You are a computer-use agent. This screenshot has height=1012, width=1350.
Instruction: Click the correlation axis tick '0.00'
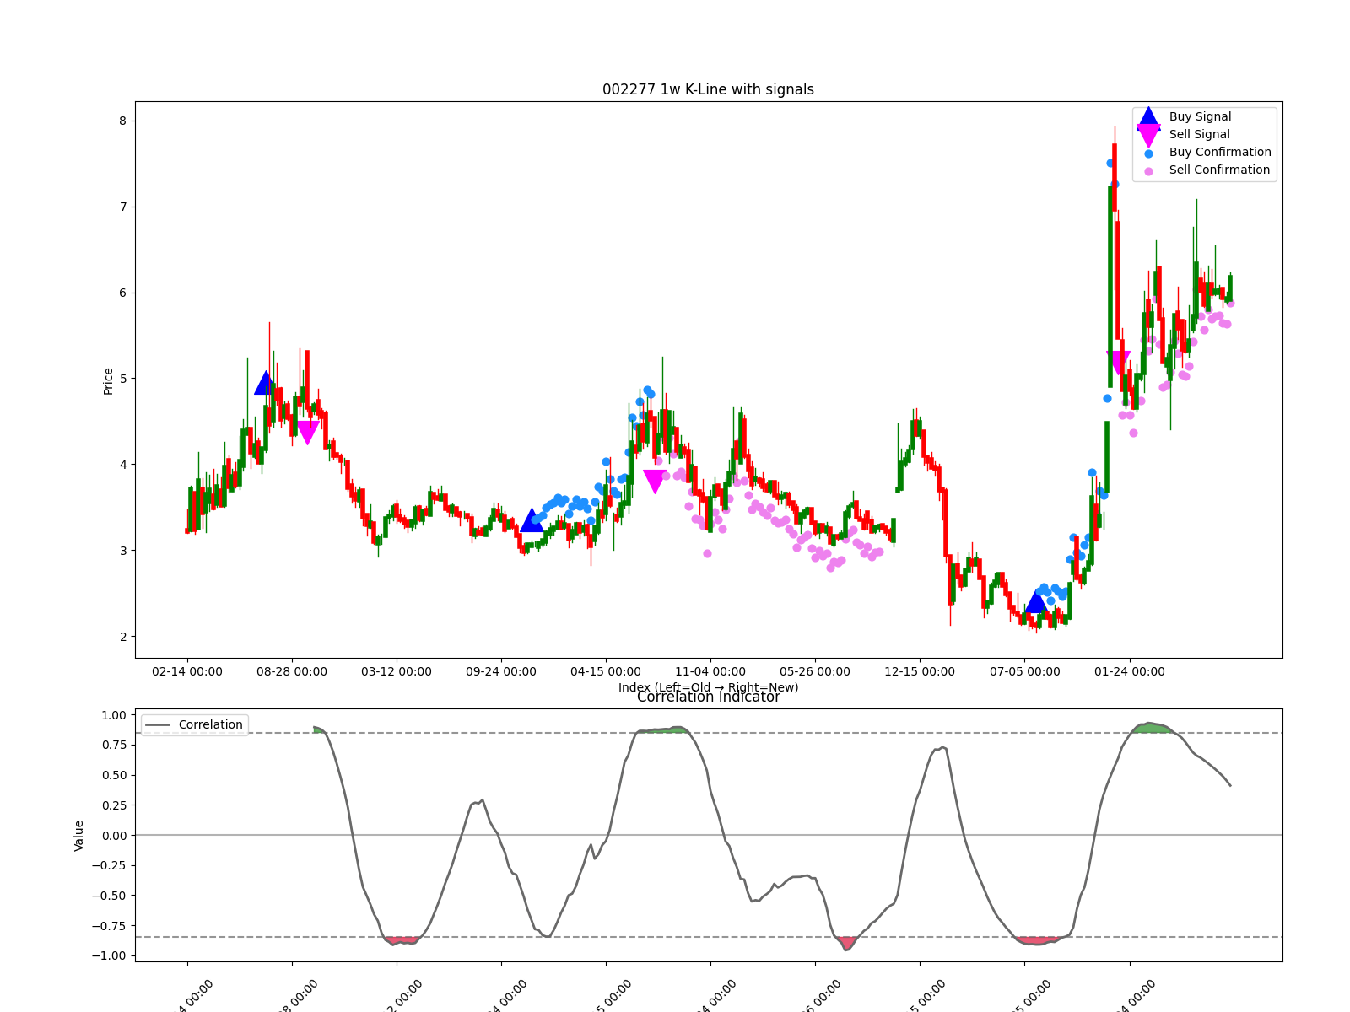tap(113, 836)
